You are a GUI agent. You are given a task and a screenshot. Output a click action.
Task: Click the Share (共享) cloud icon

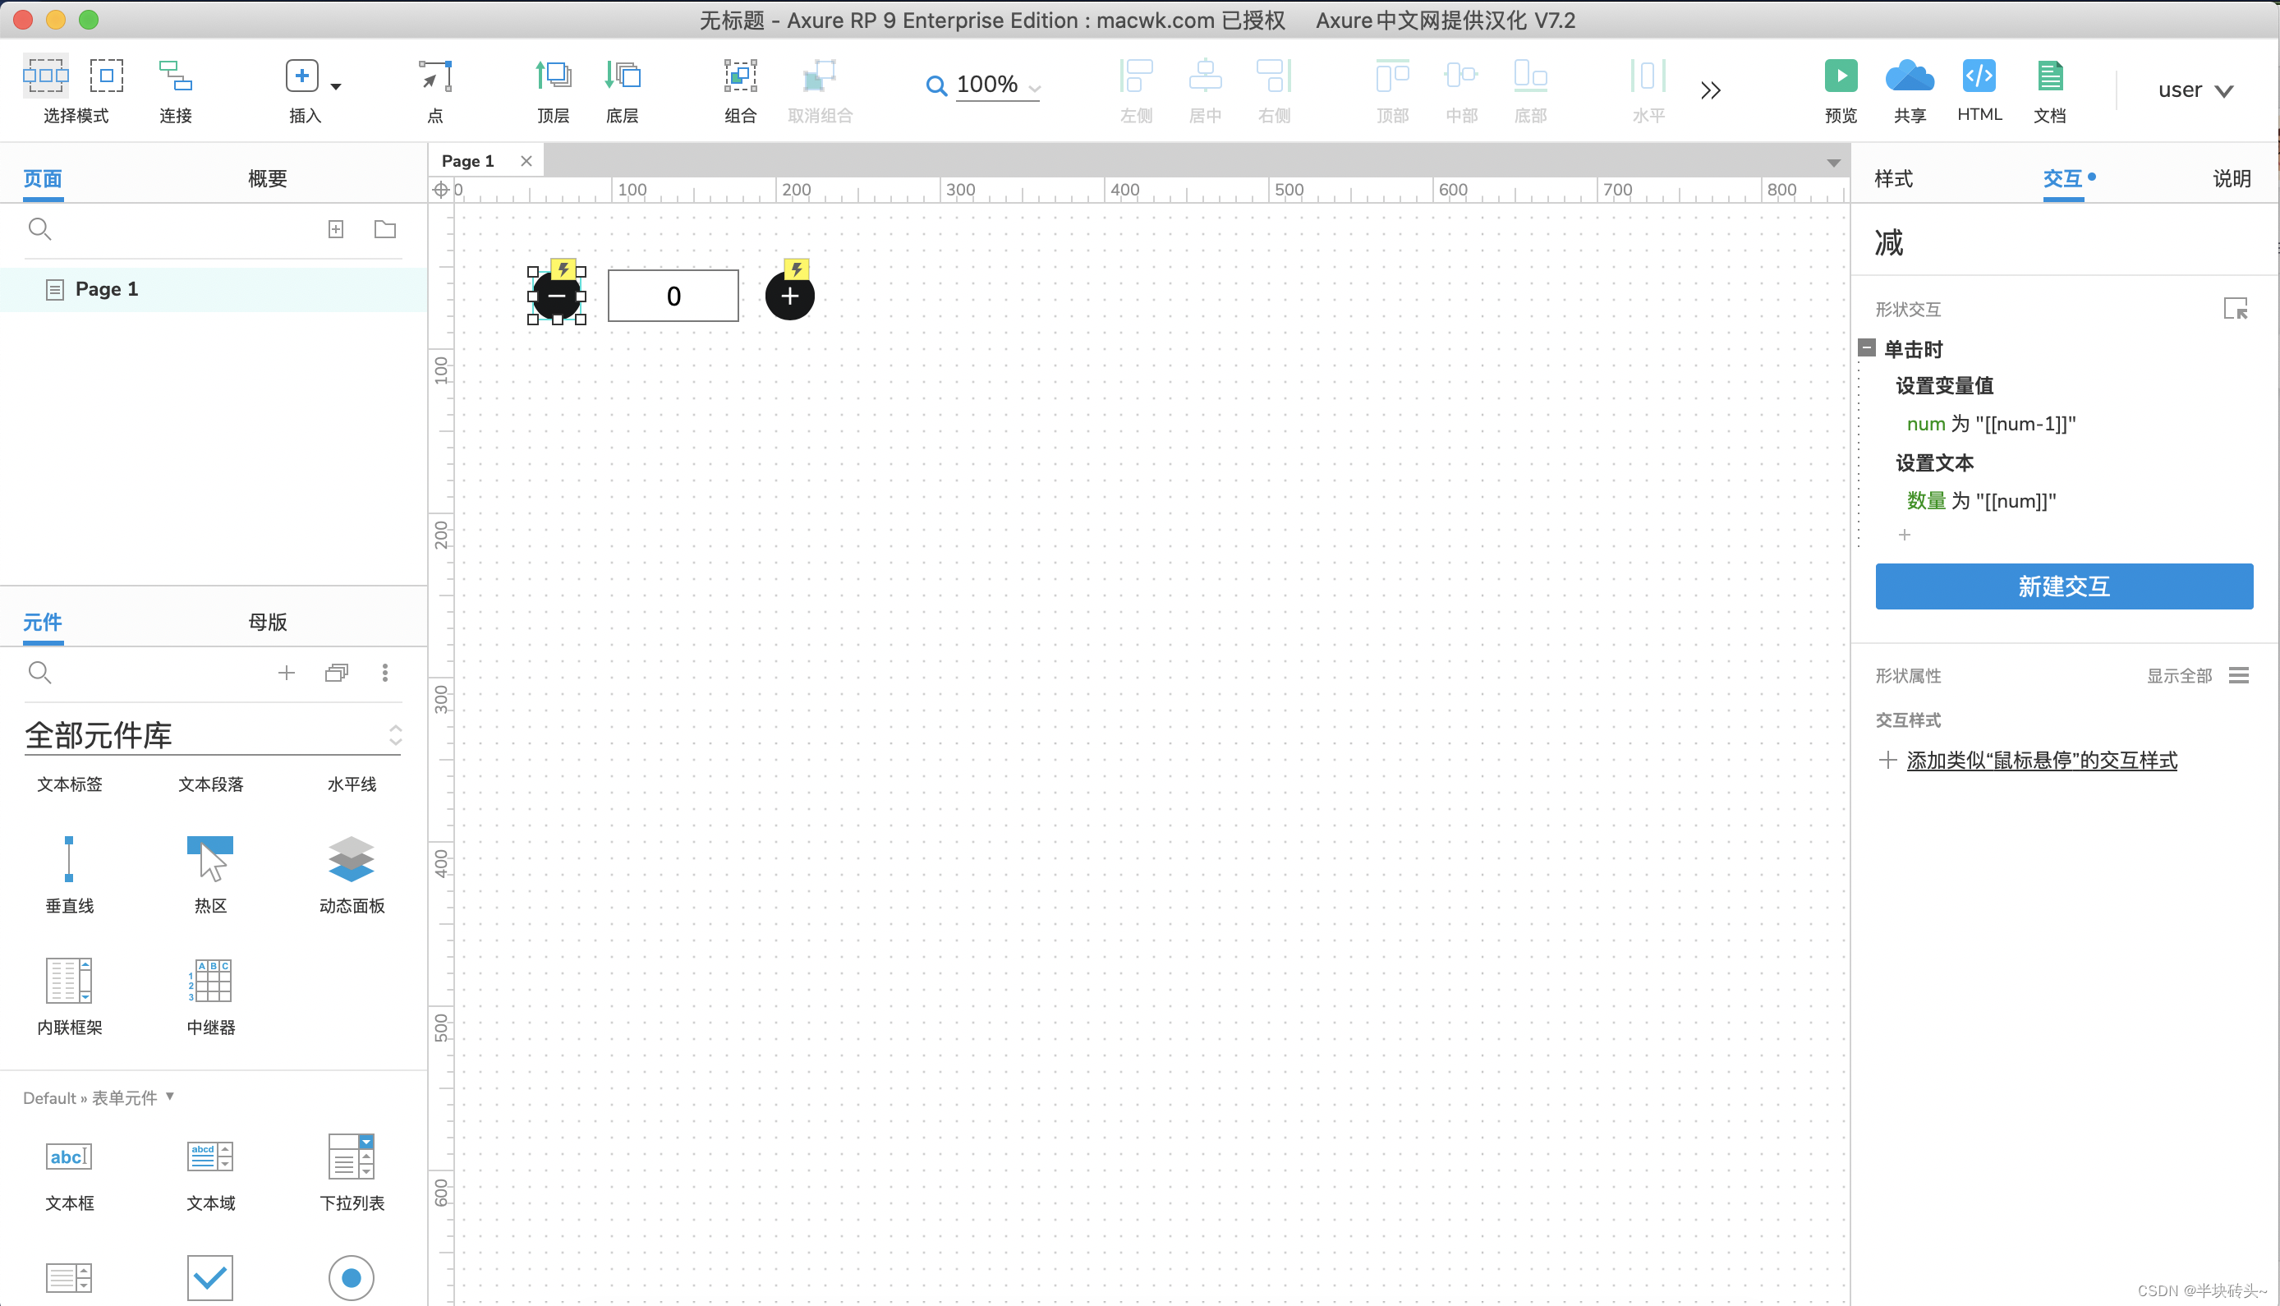click(x=1909, y=76)
